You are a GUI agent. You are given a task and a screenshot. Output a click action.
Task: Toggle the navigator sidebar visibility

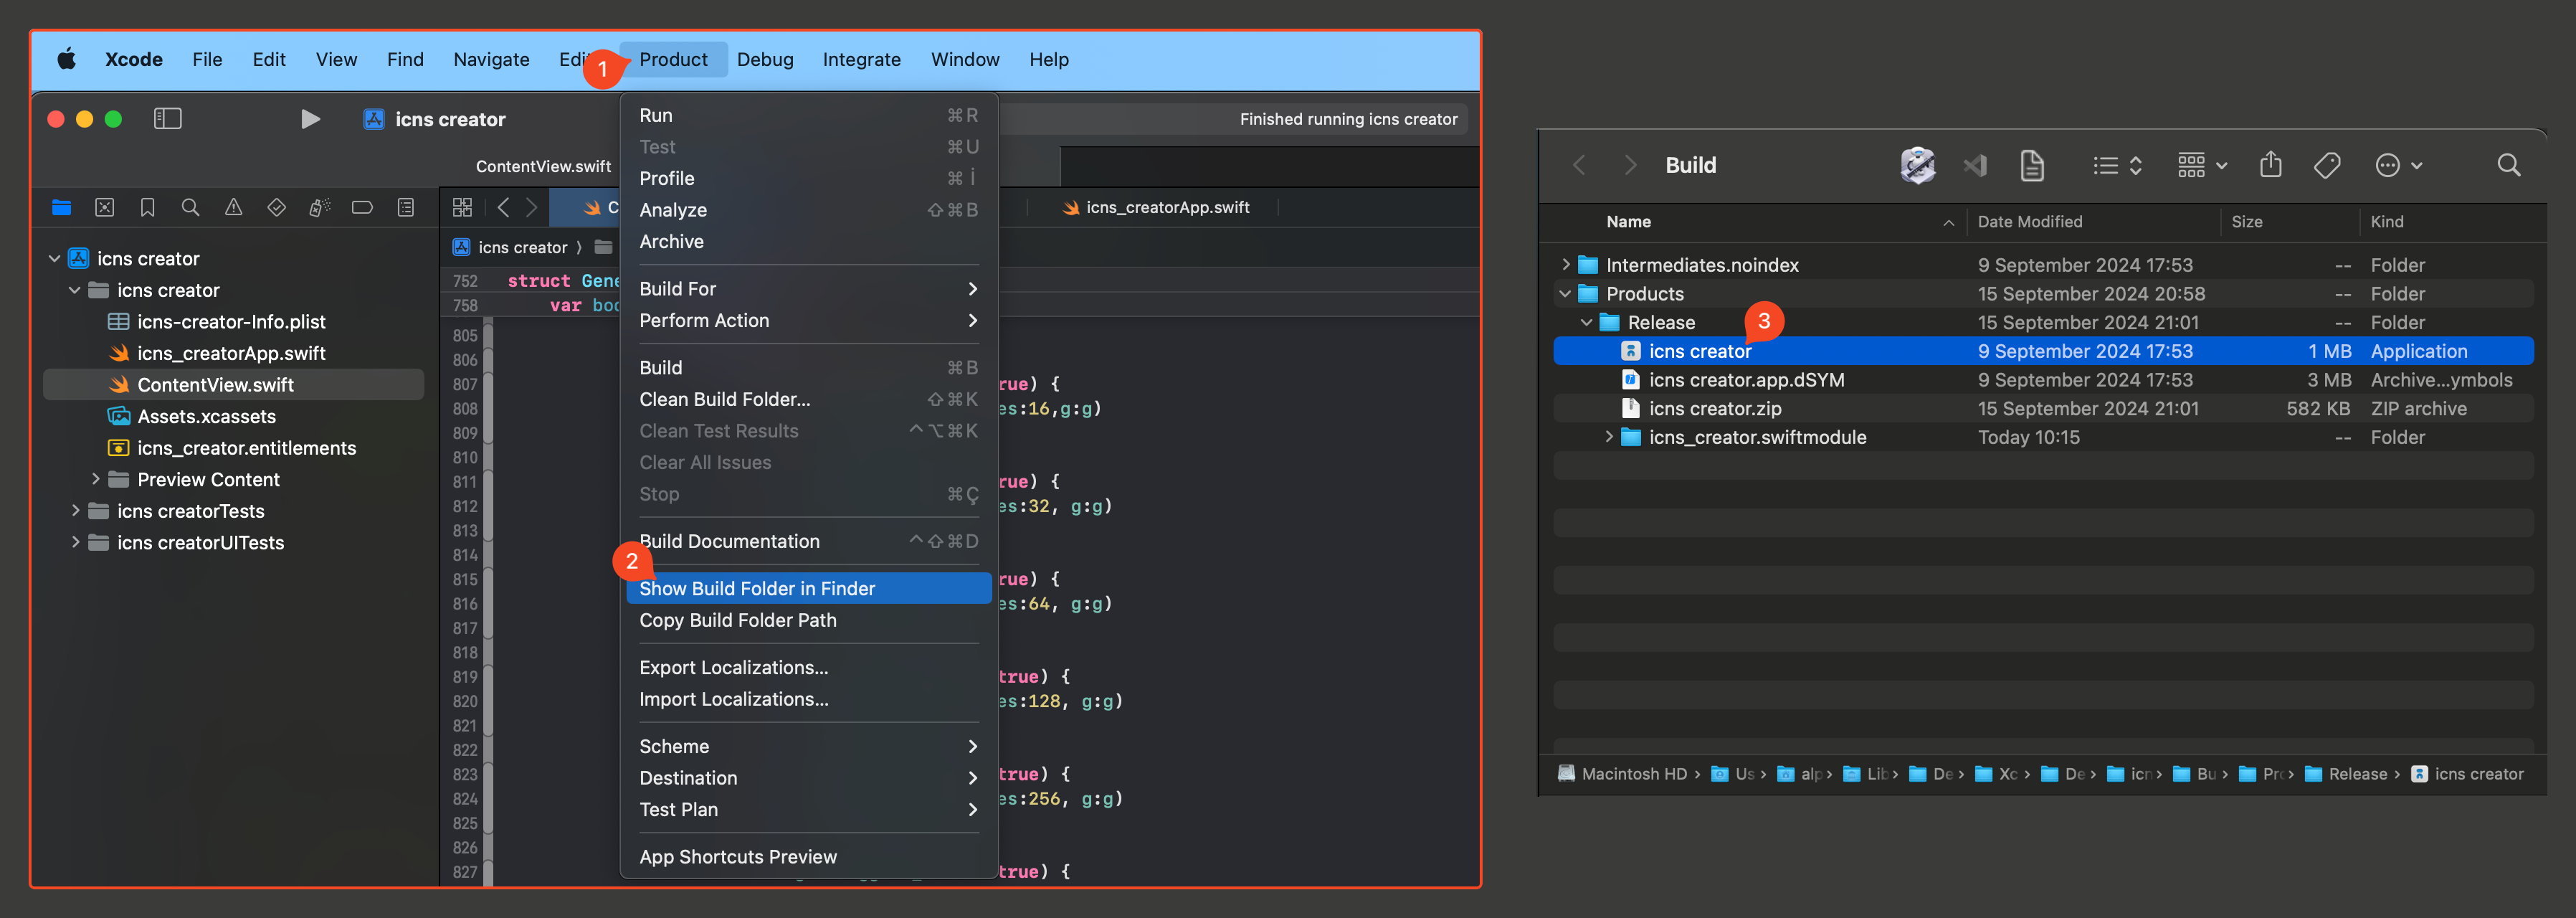pos(167,118)
